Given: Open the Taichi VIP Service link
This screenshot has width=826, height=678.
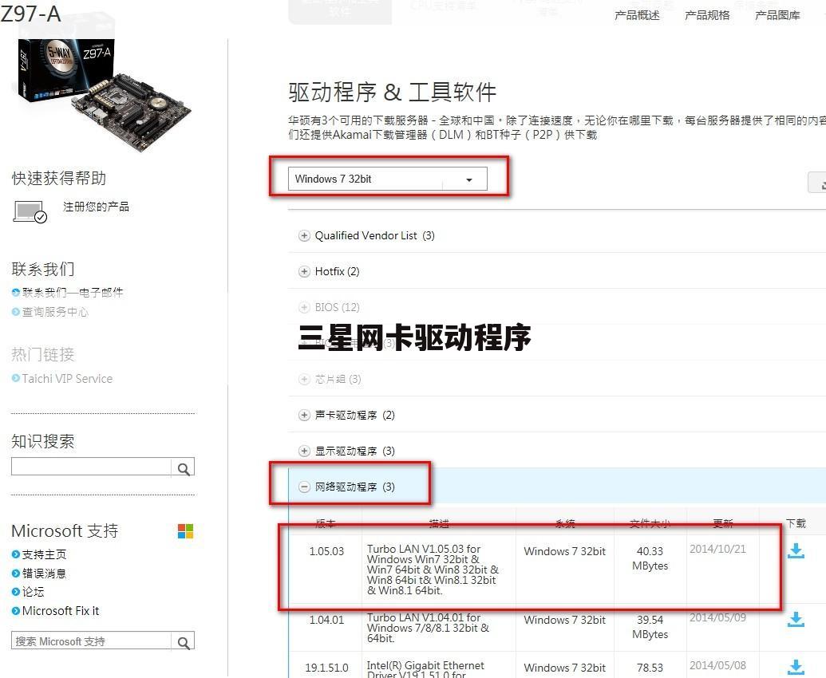Looking at the screenshot, I should (67, 378).
